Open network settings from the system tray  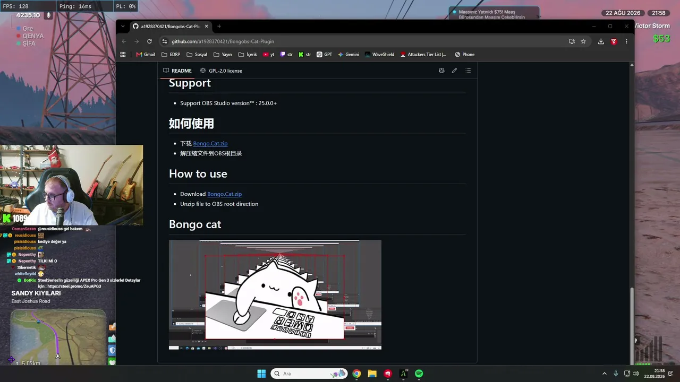tap(627, 374)
